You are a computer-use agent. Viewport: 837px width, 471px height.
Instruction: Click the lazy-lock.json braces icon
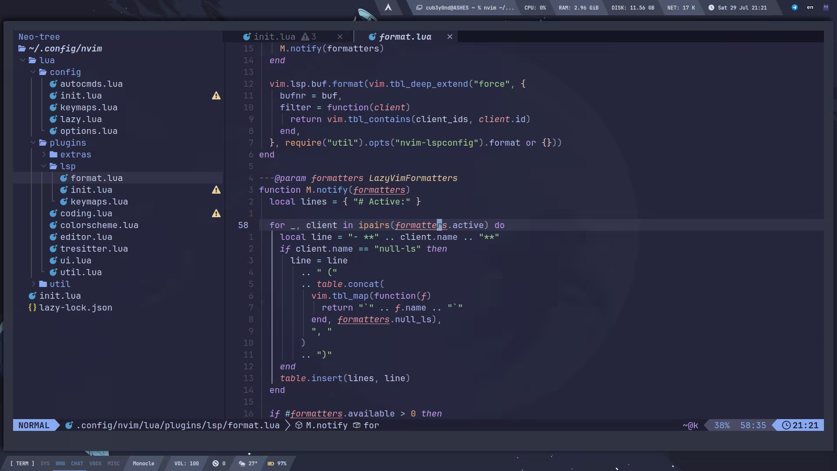point(32,307)
